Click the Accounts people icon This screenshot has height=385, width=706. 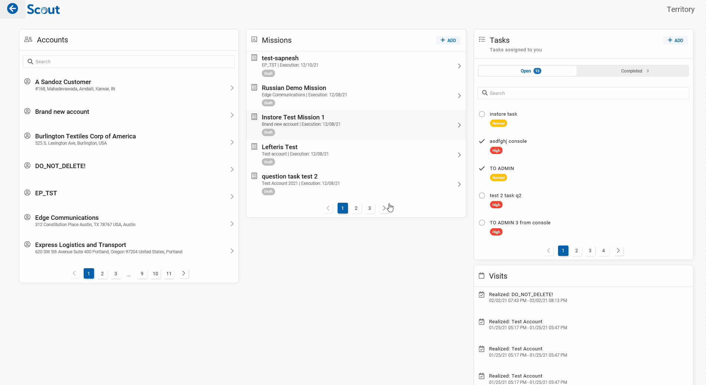[x=28, y=39]
